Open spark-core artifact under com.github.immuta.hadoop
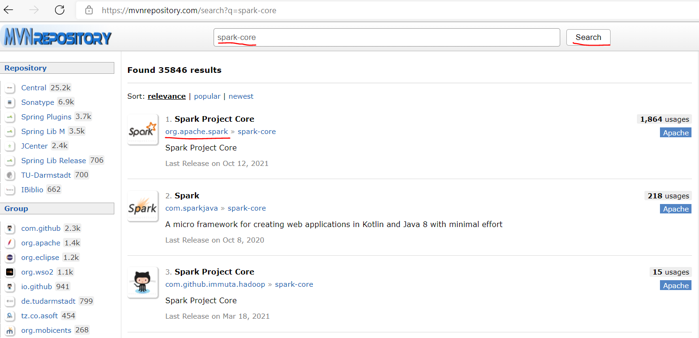 coord(294,284)
